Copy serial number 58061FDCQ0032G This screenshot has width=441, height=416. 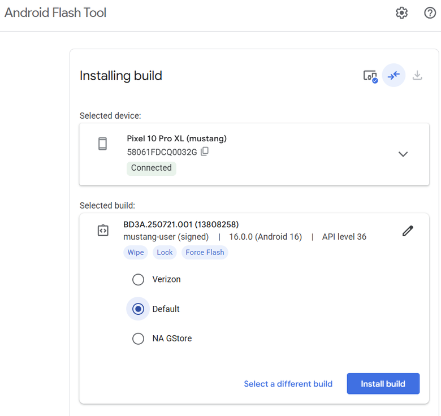(205, 151)
